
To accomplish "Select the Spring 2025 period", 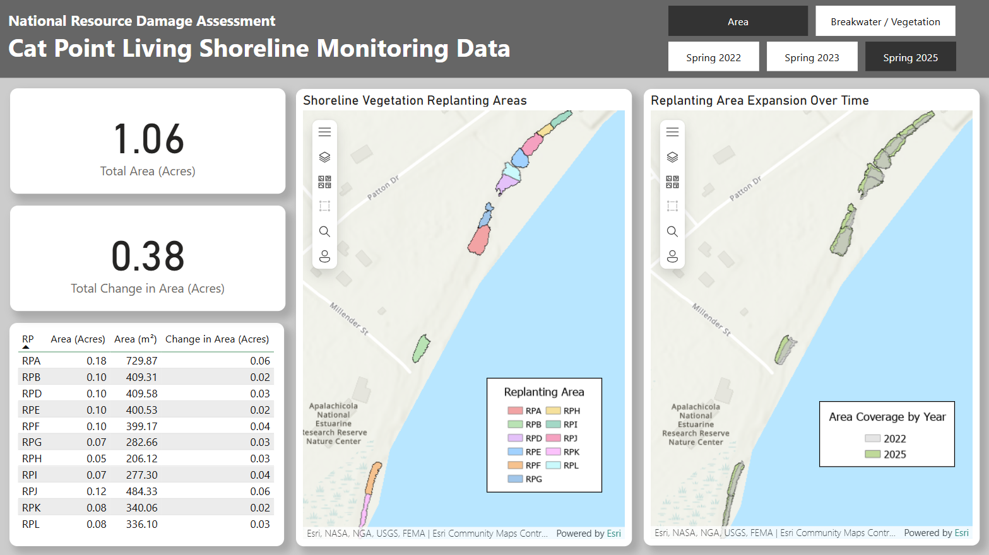I will (x=910, y=57).
